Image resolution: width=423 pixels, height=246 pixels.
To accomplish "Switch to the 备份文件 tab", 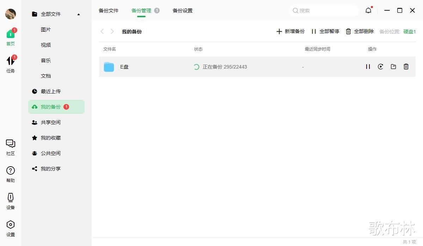I will point(109,11).
